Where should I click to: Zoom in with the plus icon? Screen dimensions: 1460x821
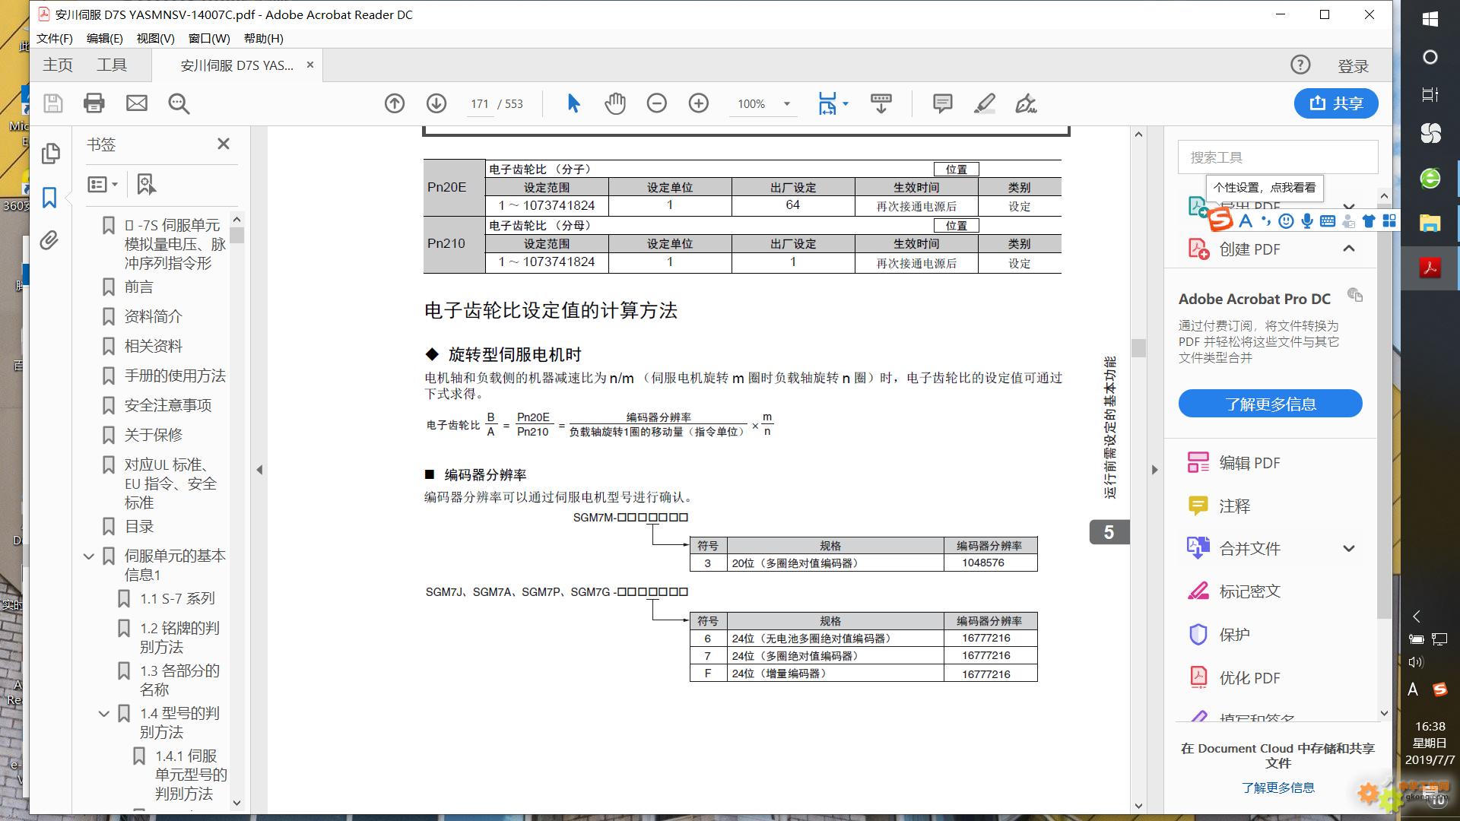coord(699,103)
